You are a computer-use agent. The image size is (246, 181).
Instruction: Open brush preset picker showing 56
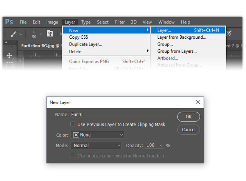click(34, 34)
